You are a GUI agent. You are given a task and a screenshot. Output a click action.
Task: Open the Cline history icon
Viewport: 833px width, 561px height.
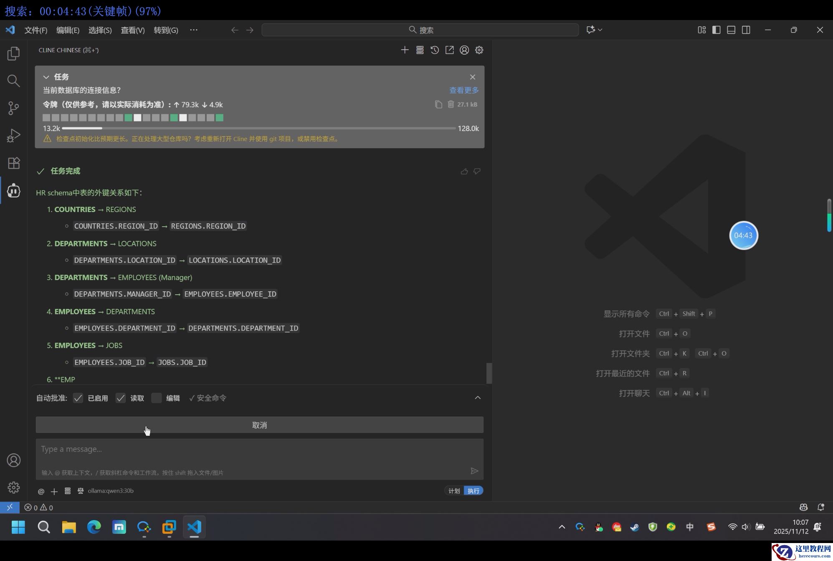pos(435,50)
